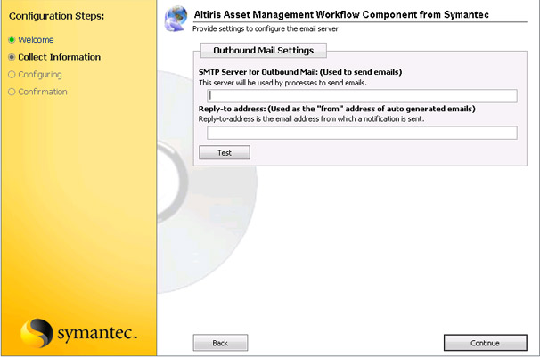This screenshot has height=357, width=540.
Task: Open the Configuring step label
Action: [x=40, y=75]
